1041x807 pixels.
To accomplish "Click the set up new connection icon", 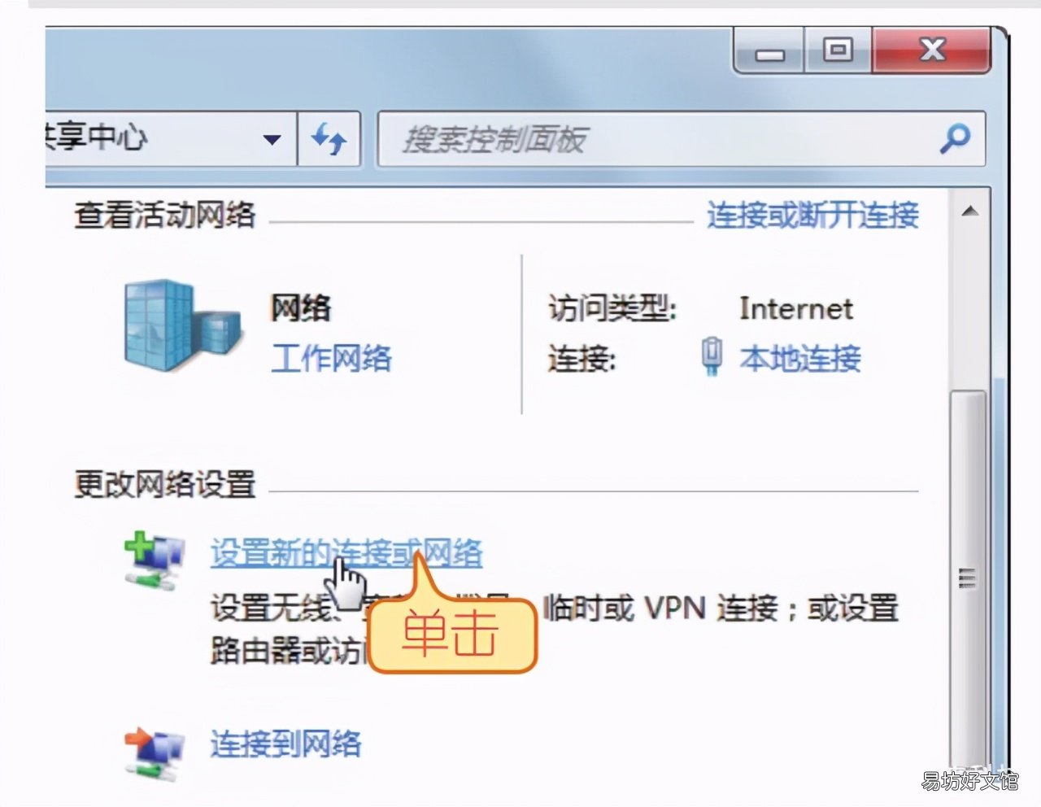I will coord(154,560).
